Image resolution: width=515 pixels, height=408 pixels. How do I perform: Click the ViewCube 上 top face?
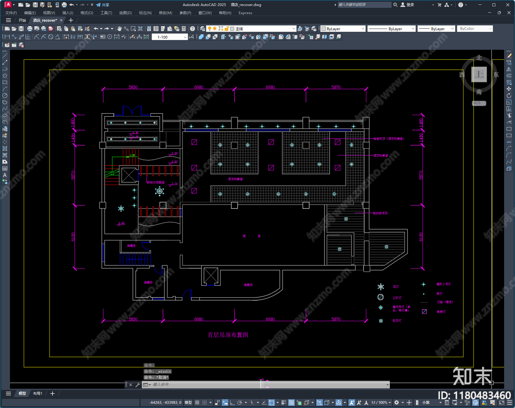[x=479, y=75]
